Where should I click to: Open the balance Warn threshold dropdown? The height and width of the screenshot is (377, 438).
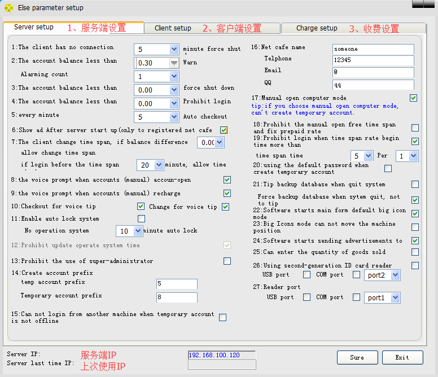[174, 63]
